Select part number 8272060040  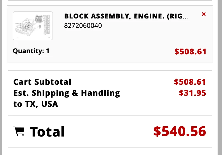[83, 26]
